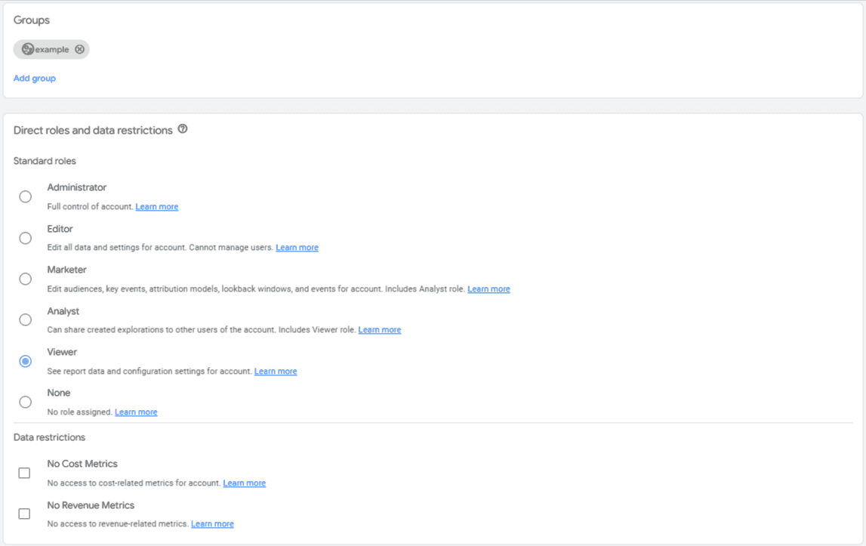Follow Learn more link for Marketer

tap(488, 289)
